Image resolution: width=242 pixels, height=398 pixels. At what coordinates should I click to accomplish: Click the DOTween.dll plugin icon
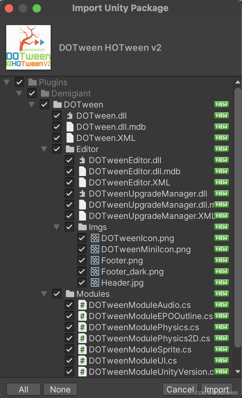coord(70,116)
